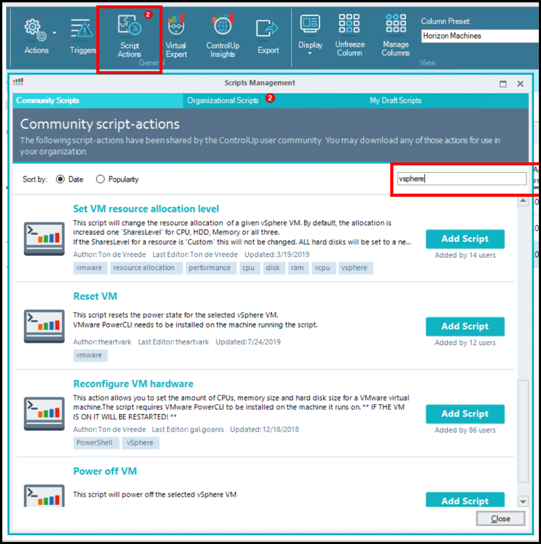Click Updated: 7/24/2019 text

[248, 342]
